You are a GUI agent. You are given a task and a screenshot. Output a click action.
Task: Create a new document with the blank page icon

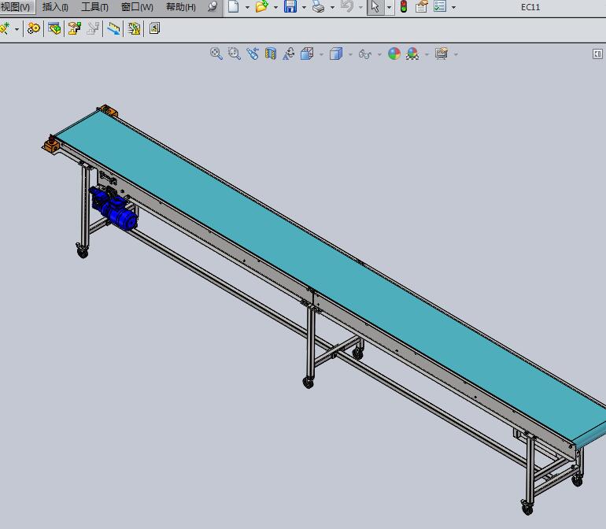click(x=234, y=6)
